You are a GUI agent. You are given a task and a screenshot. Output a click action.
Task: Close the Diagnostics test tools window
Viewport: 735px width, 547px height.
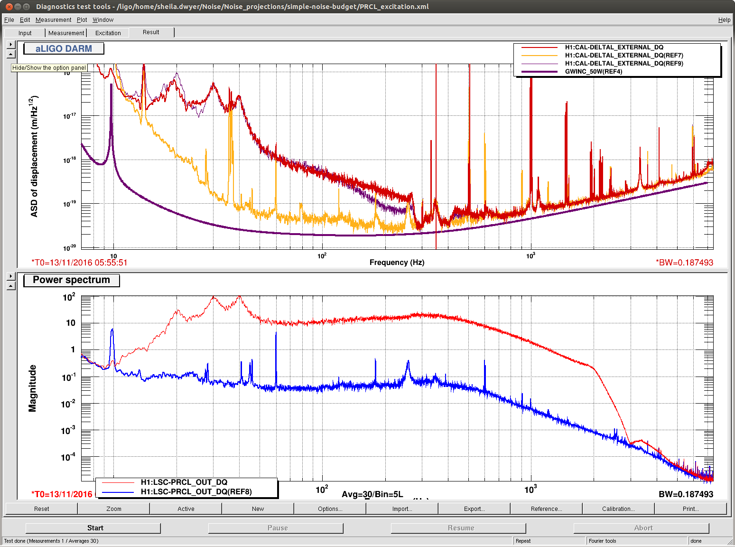9,7
